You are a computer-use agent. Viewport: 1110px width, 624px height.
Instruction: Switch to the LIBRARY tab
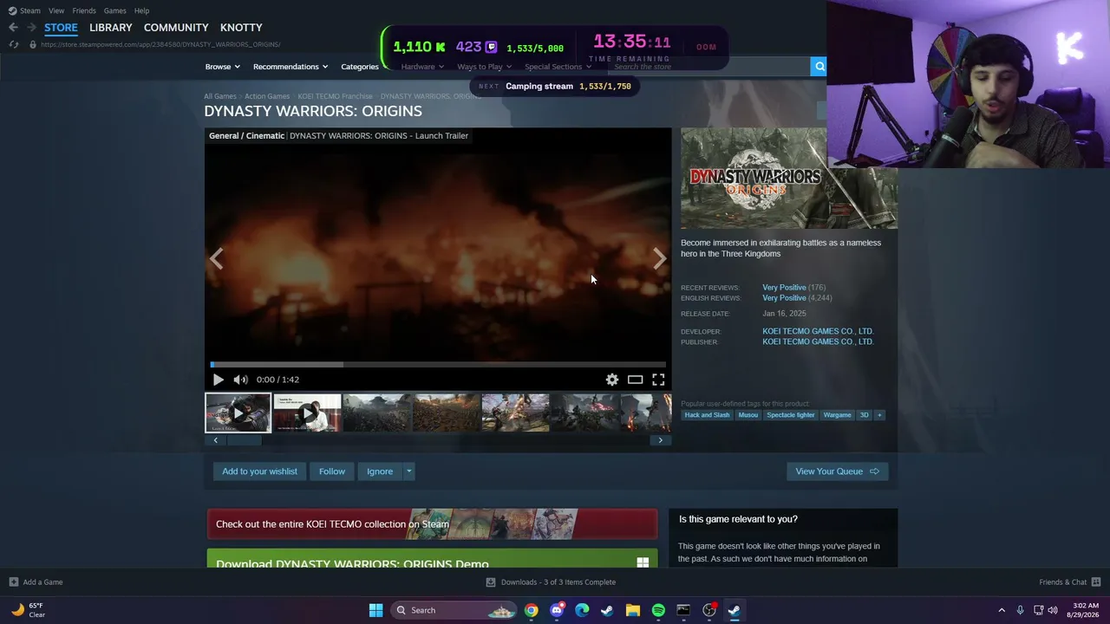point(111,28)
